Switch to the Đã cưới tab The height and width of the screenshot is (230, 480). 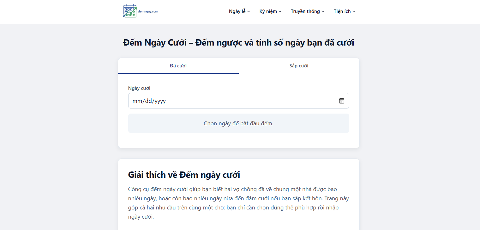click(178, 66)
